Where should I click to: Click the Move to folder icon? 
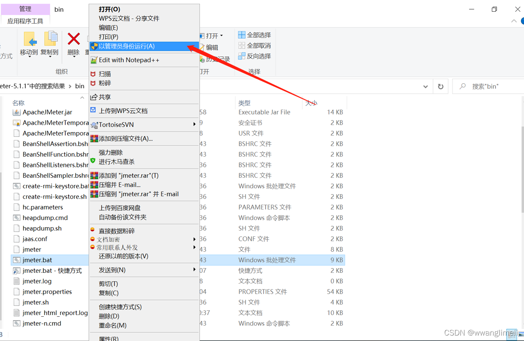click(x=29, y=38)
